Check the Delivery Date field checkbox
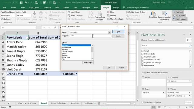 pos(142,54)
